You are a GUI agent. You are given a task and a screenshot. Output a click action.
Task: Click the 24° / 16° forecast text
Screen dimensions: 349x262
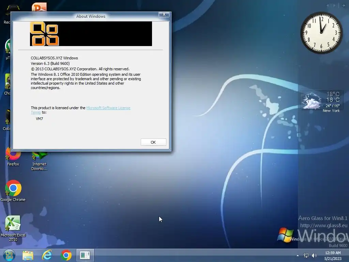[x=333, y=106]
